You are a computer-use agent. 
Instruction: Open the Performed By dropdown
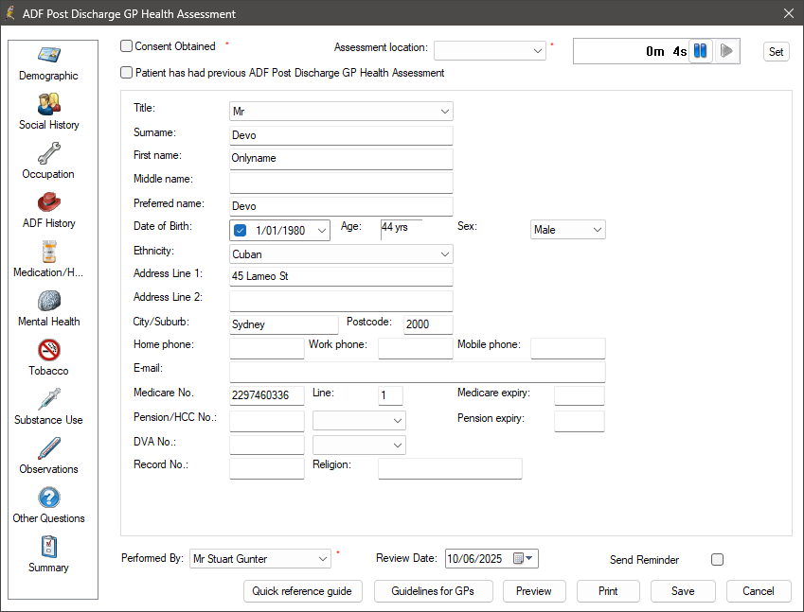coord(260,558)
